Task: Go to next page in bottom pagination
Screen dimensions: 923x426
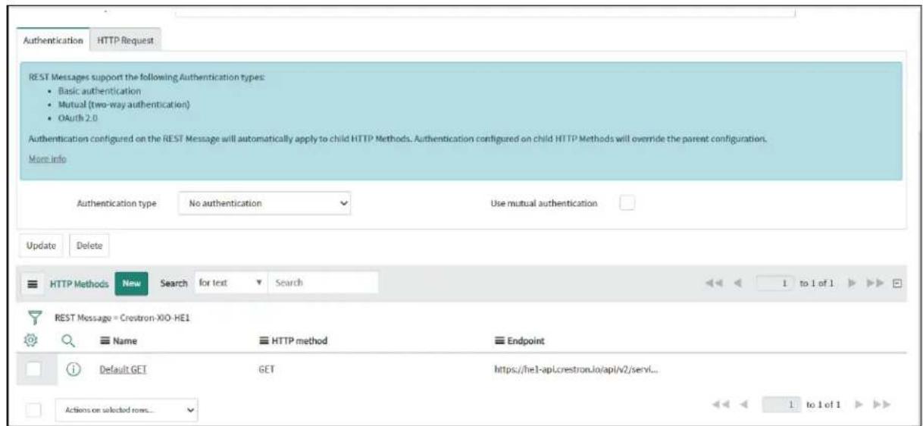Action: click(859, 403)
